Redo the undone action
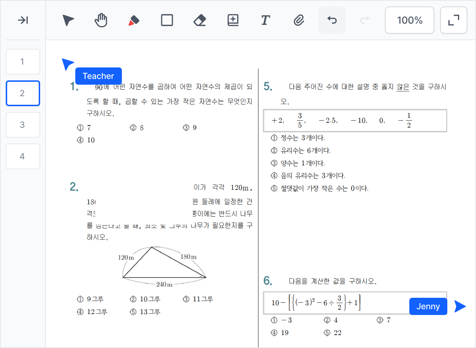 click(x=365, y=20)
